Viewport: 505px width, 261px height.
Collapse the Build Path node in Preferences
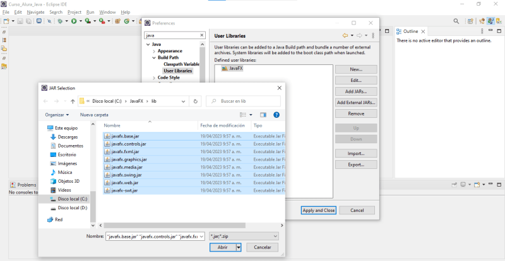154,57
